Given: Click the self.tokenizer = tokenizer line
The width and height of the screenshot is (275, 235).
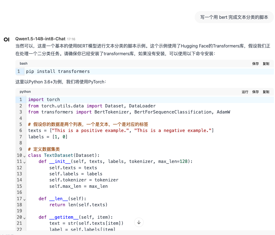Looking at the screenshot, I should click(x=84, y=180).
